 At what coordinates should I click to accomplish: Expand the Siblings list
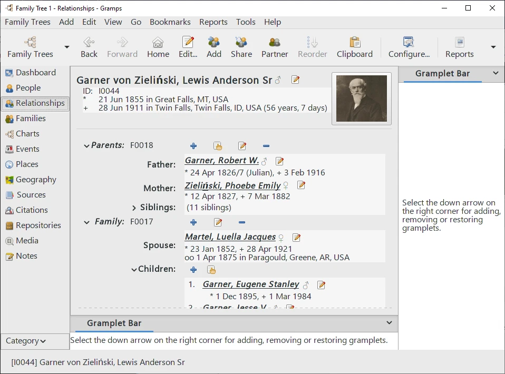tap(133, 207)
